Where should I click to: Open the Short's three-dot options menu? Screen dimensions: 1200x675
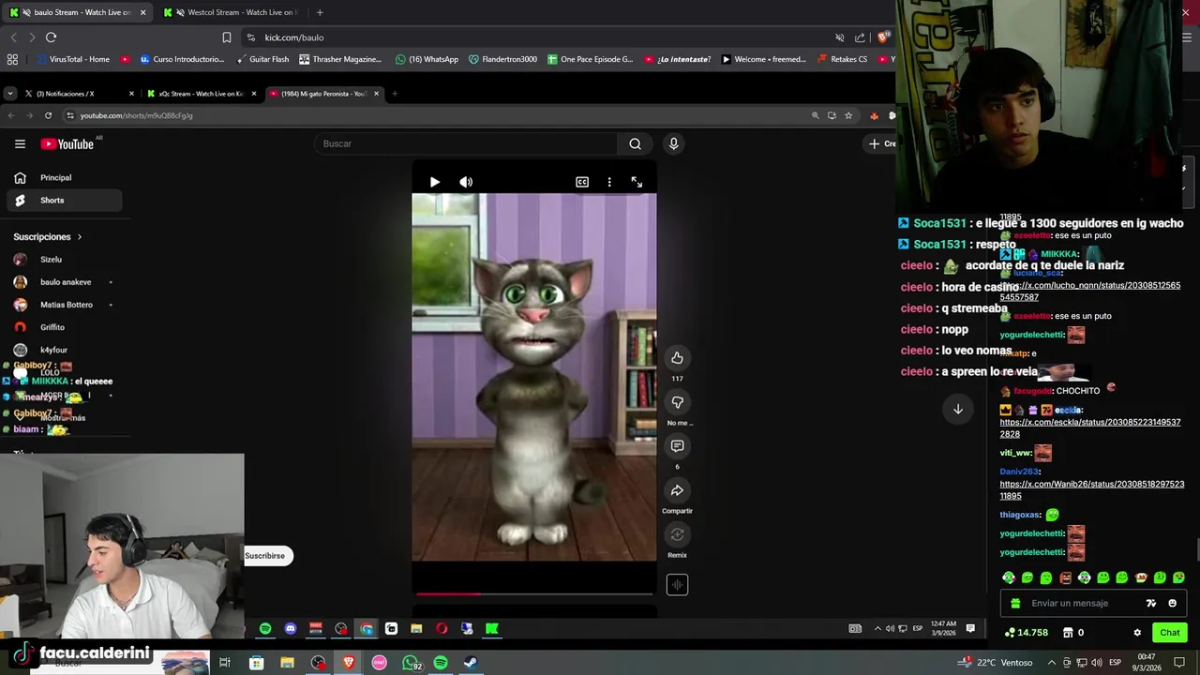pyautogui.click(x=609, y=182)
